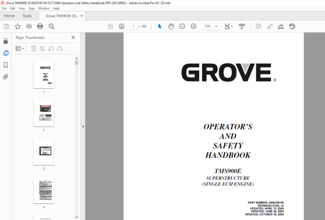Screen dimensions: 325x220
Task: Select the page 1 thumbnail
Action: click(43, 75)
